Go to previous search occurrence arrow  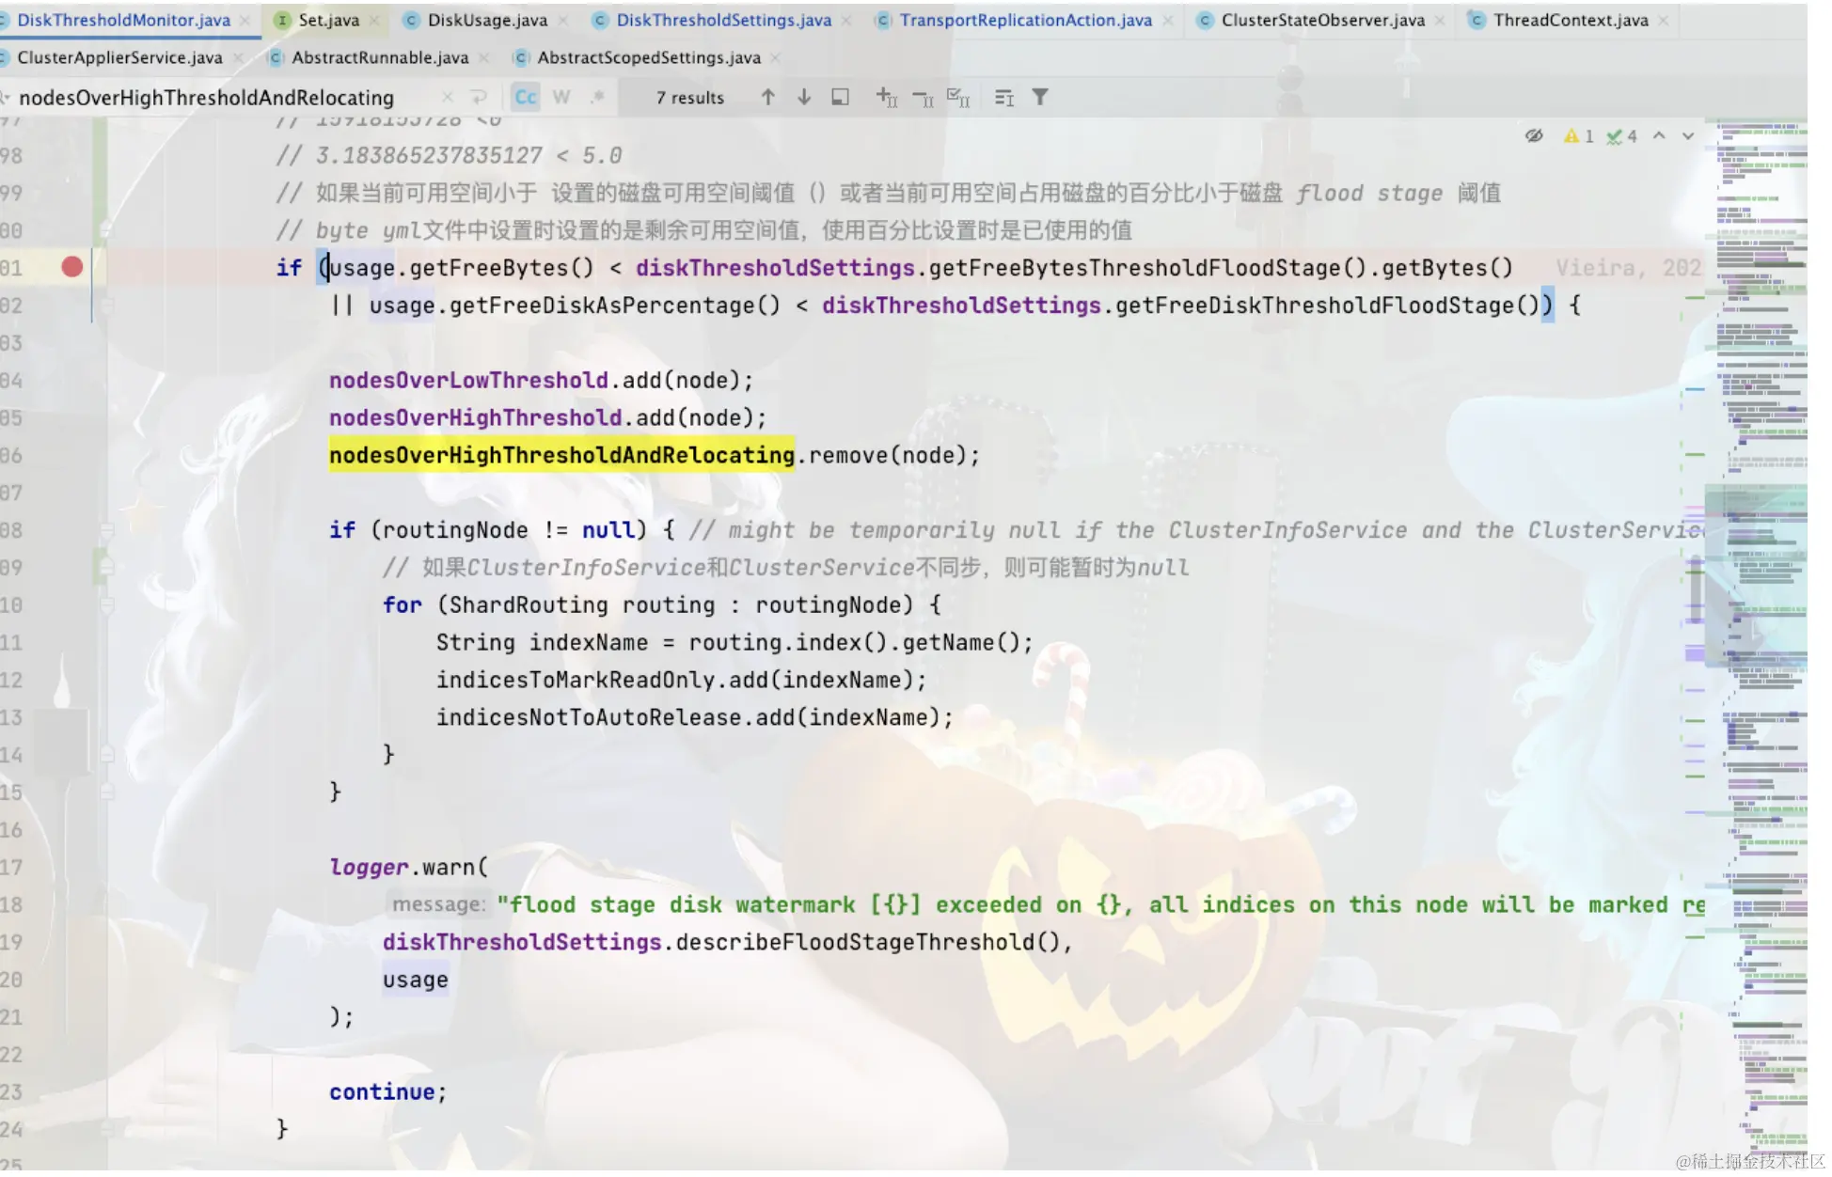click(x=767, y=97)
